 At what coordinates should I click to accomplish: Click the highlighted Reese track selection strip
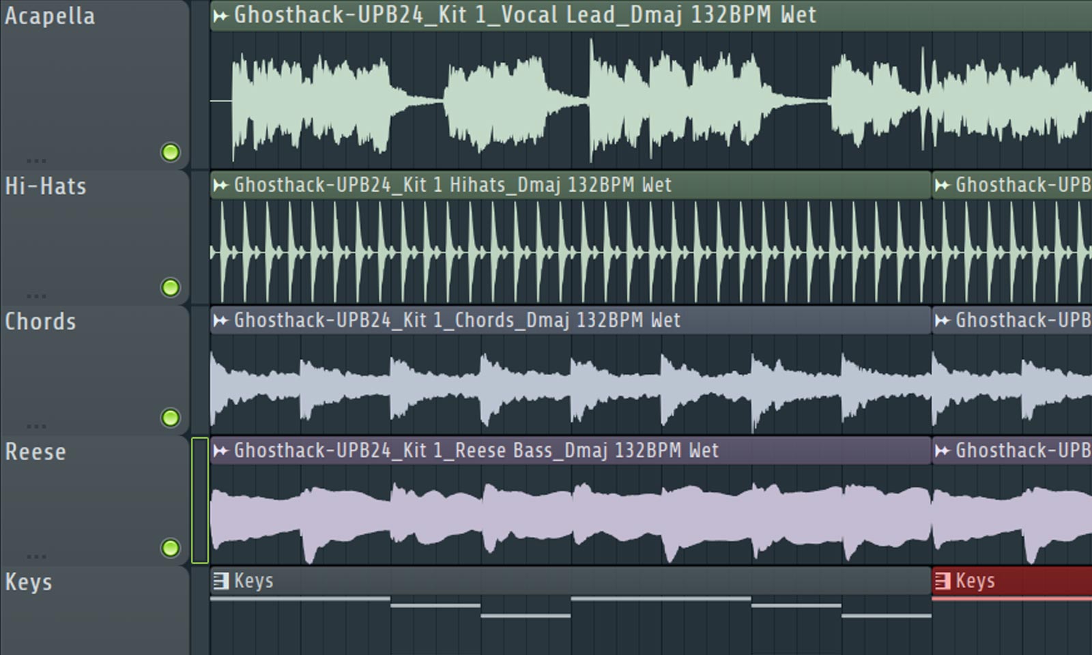(x=200, y=501)
